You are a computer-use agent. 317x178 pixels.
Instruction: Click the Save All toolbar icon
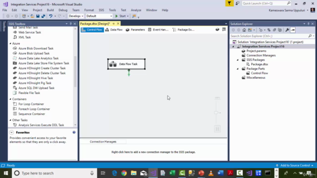click(x=43, y=16)
